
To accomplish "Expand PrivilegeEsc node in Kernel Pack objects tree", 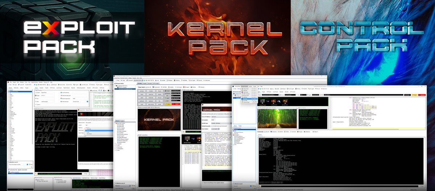I will pos(115,149).
